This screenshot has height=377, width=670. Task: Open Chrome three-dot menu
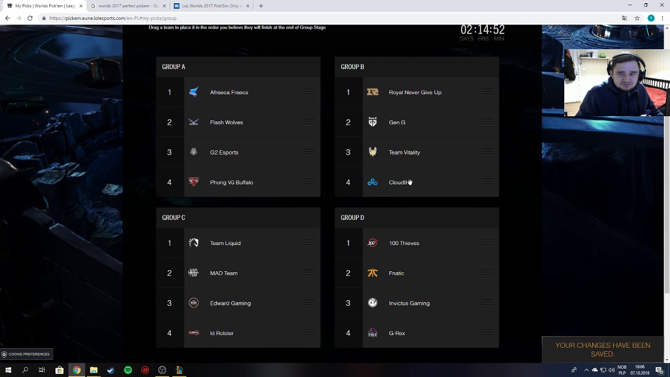coord(663,18)
